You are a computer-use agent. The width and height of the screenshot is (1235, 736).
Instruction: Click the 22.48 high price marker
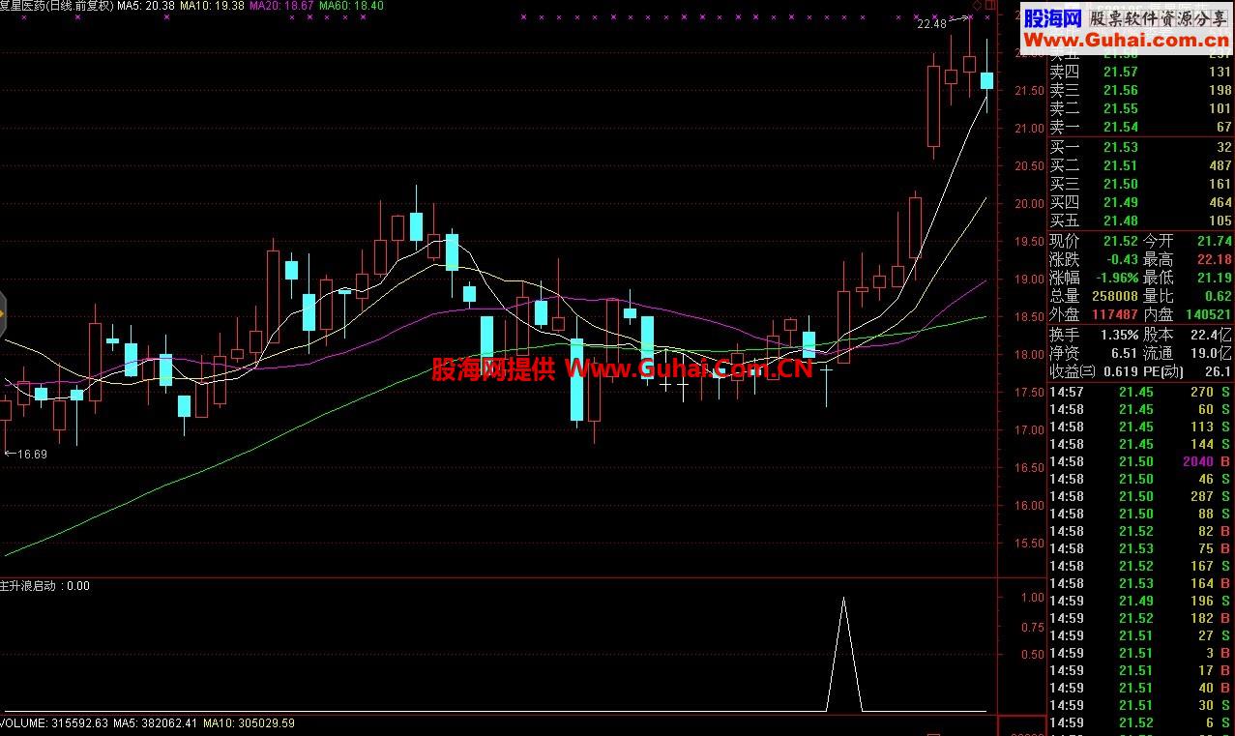(x=932, y=25)
